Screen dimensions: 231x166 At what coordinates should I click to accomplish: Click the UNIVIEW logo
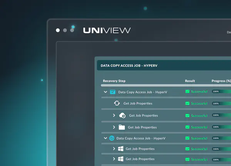(x=107, y=30)
